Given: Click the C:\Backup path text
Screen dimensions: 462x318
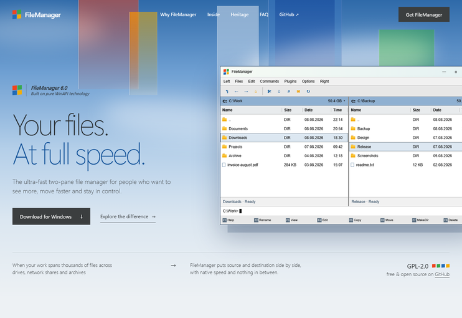Looking at the screenshot, I should [x=366, y=101].
